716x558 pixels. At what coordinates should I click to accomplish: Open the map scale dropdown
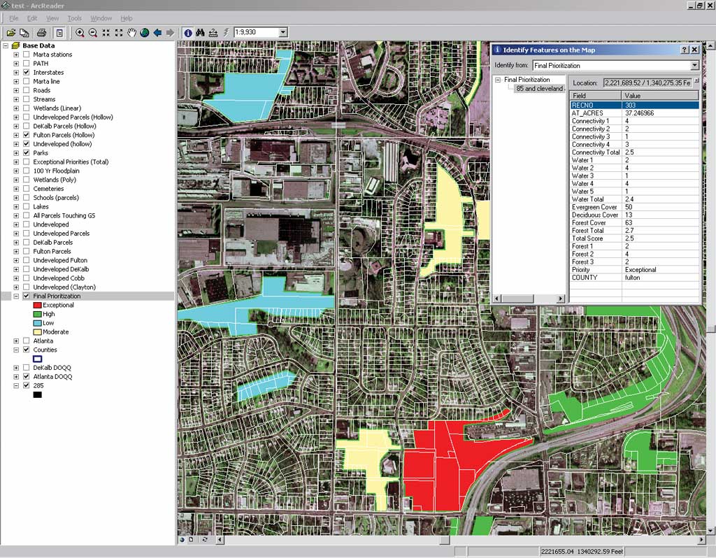pos(283,32)
